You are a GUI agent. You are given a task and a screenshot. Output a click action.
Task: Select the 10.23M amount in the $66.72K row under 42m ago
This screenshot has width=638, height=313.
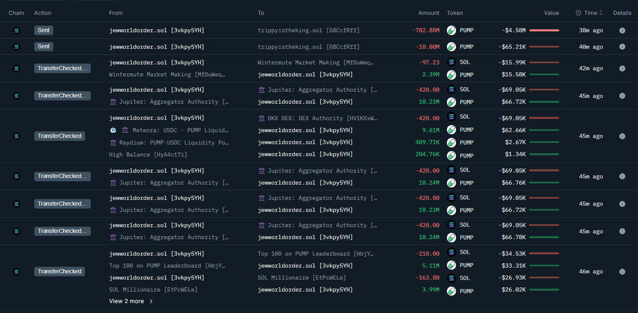429,102
